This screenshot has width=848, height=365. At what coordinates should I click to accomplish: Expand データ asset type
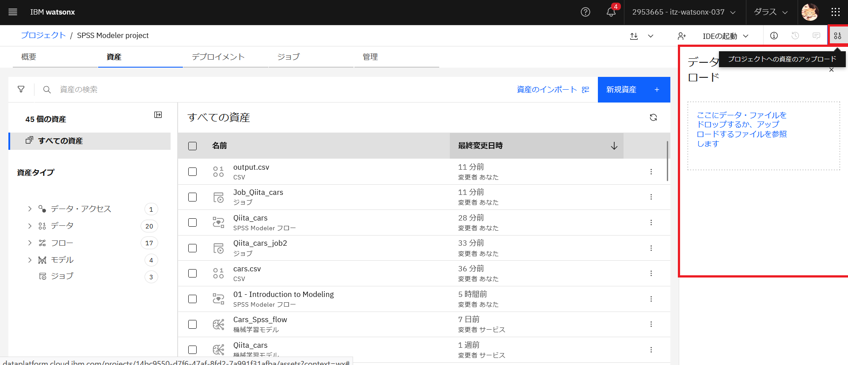[x=30, y=226]
